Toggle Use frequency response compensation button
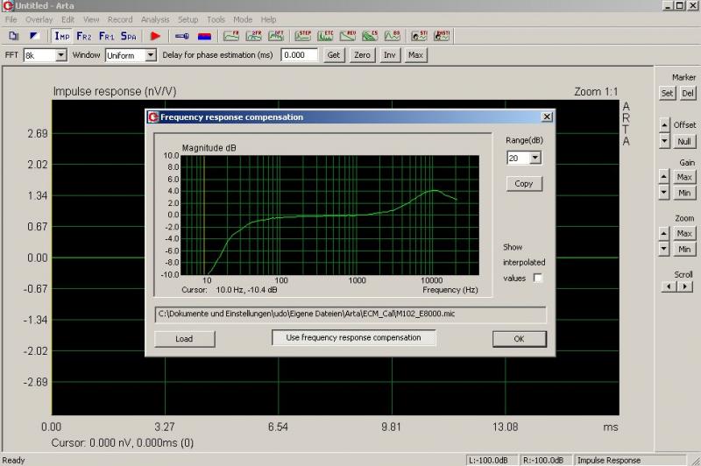Screen dimensions: 701x466 [x=353, y=338]
